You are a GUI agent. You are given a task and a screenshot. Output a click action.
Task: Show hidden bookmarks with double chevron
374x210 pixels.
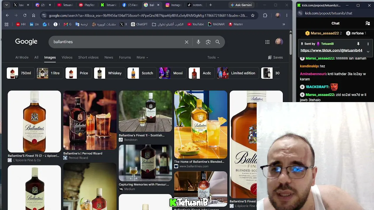(x=284, y=24)
